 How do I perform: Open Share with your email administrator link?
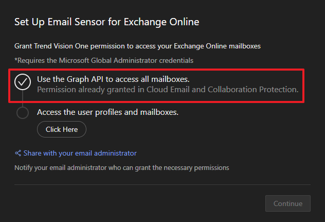click(80, 153)
